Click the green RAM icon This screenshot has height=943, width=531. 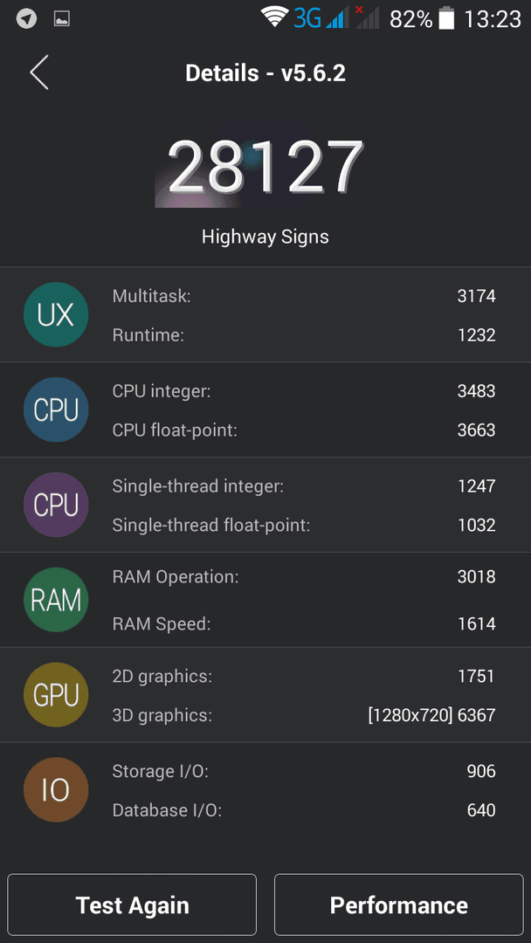pyautogui.click(x=56, y=600)
